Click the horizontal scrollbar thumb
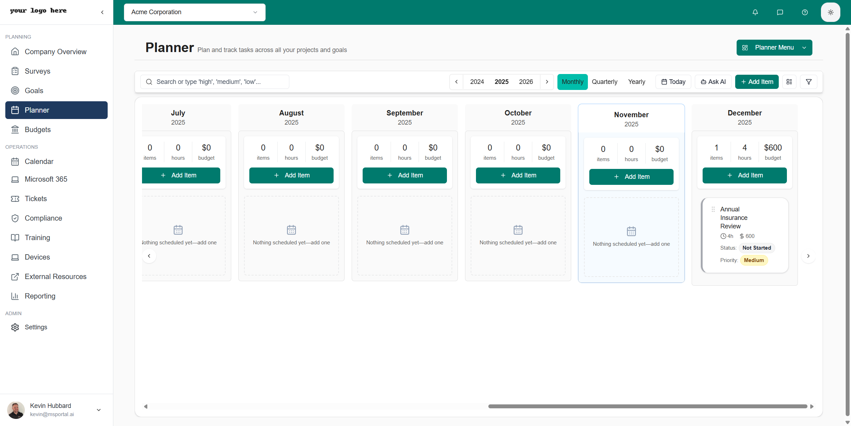 [647, 407]
